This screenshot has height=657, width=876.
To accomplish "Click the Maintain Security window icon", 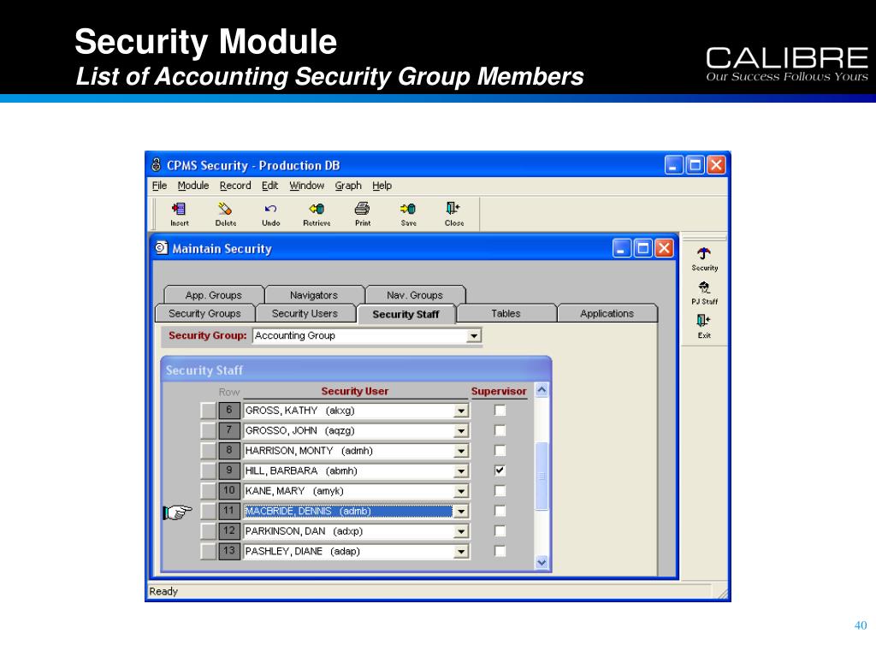I will 162,247.
